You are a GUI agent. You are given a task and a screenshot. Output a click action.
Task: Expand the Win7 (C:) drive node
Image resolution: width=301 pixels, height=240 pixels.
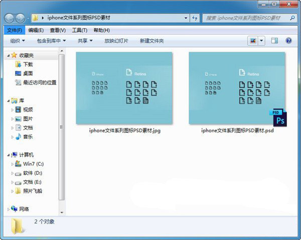click(12, 164)
